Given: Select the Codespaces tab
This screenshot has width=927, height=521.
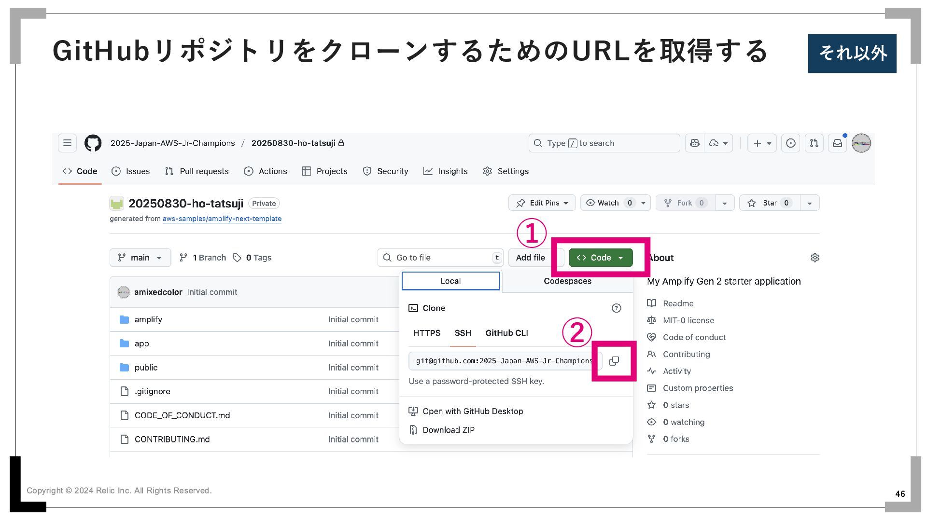Looking at the screenshot, I should (567, 281).
